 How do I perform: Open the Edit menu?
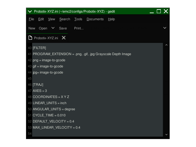pos(41,19)
